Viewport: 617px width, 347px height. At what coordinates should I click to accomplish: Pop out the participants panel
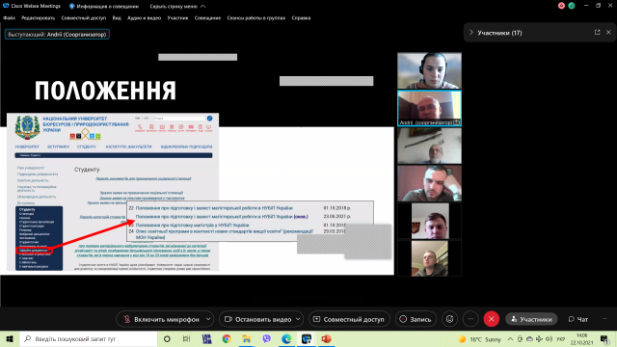[x=598, y=32]
